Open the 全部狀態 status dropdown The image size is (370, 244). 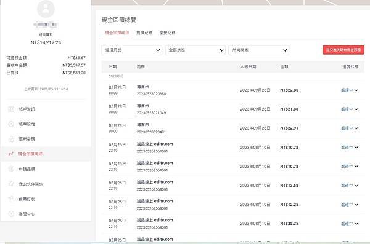(x=195, y=50)
